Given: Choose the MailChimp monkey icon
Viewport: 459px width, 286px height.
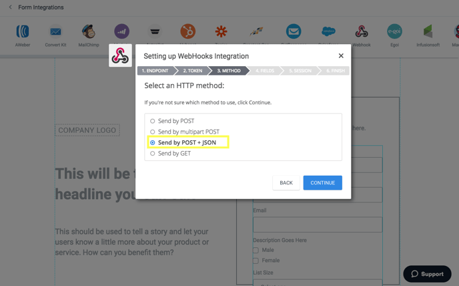Looking at the screenshot, I should click(x=89, y=31).
